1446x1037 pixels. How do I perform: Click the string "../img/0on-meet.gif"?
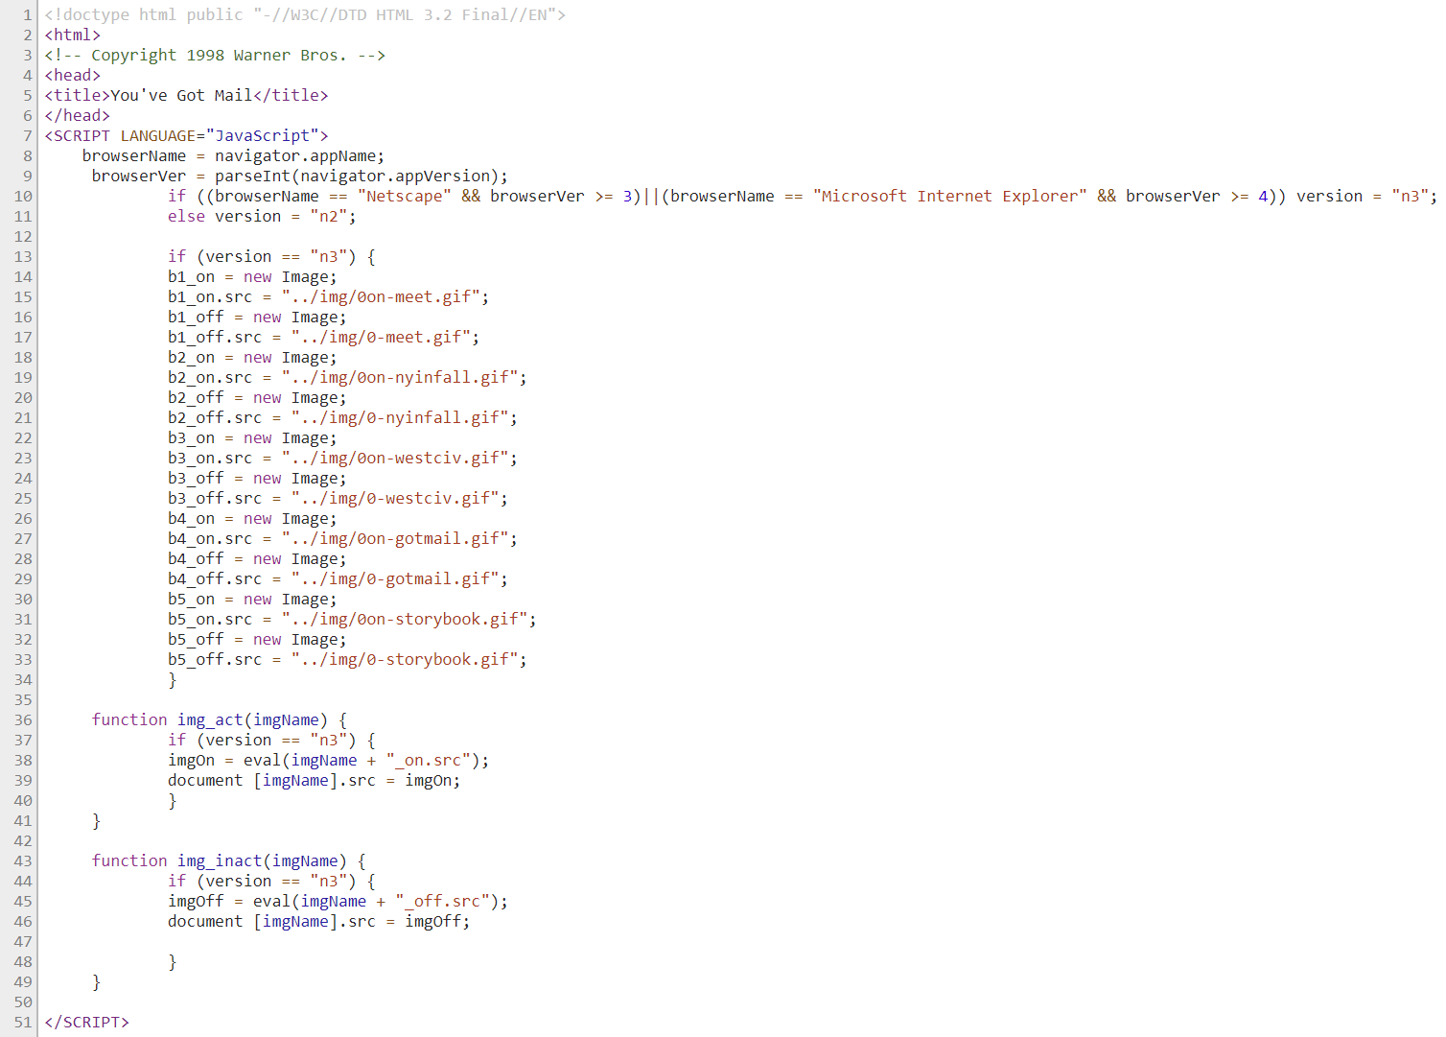[x=381, y=296]
